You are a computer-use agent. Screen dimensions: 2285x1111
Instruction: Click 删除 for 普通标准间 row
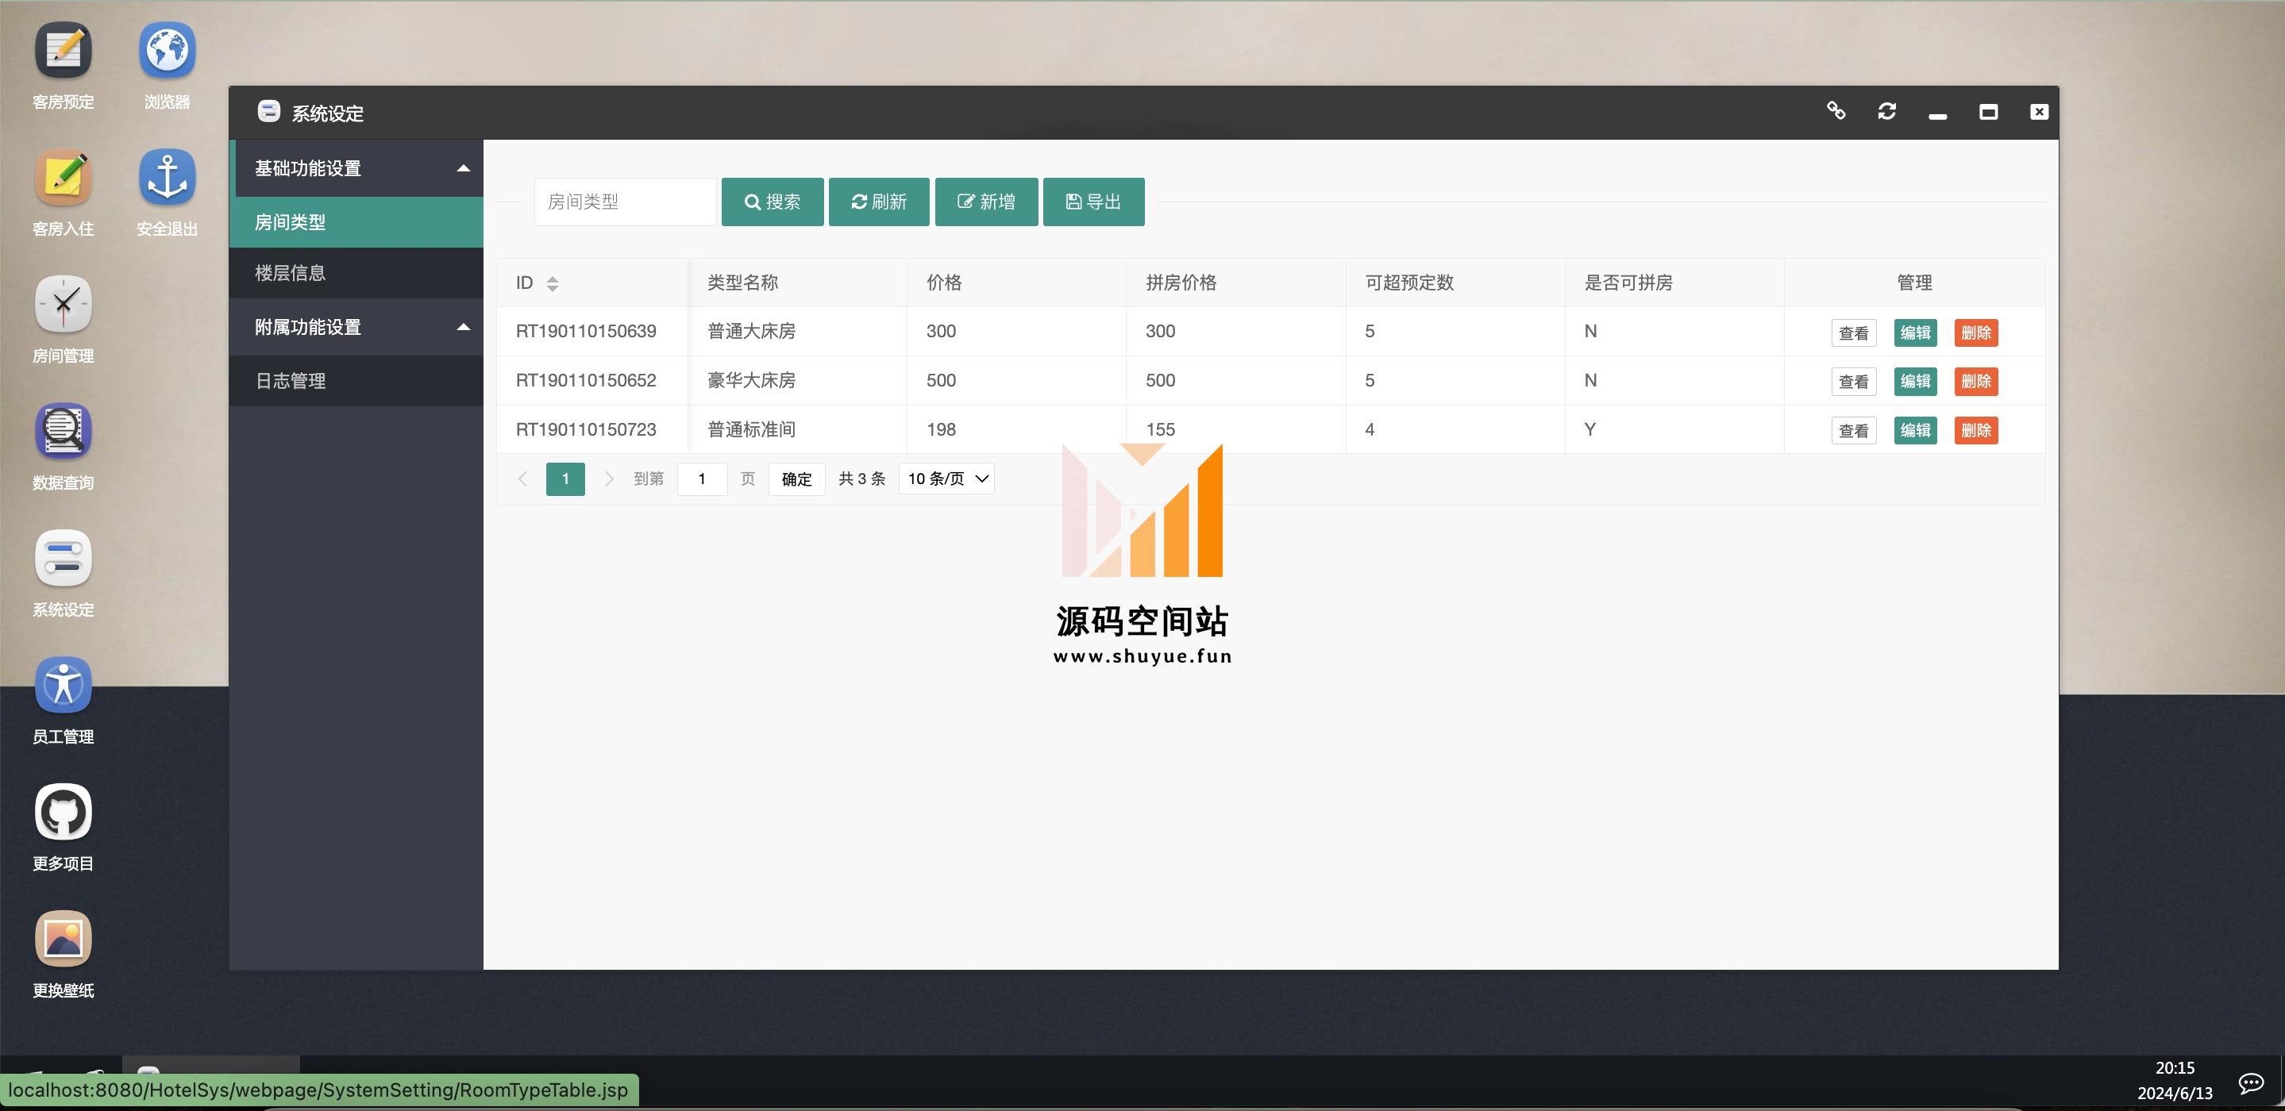click(1976, 430)
